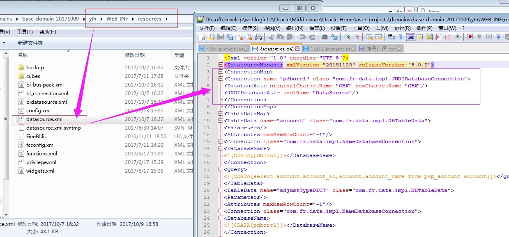This screenshot has height=237, width=509.
Task: Select fsconfig.xml in the file list
Action: [40, 145]
